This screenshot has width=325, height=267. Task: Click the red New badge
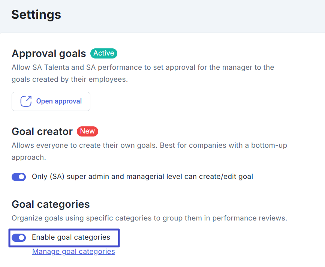[87, 131]
